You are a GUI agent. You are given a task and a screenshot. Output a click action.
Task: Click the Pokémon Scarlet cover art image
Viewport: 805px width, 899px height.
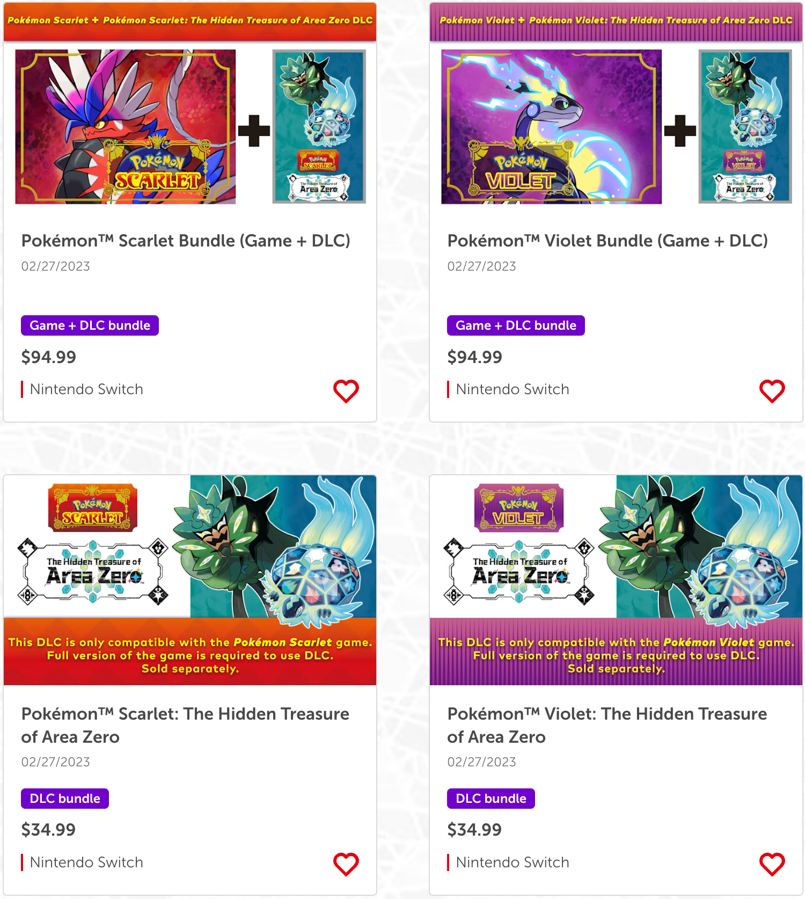(x=125, y=127)
